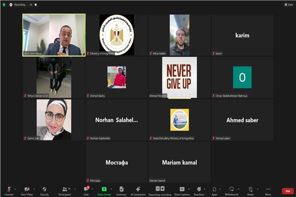296x197 pixels.
Task: Unmute the microphone in the toolbar
Action: point(9,191)
